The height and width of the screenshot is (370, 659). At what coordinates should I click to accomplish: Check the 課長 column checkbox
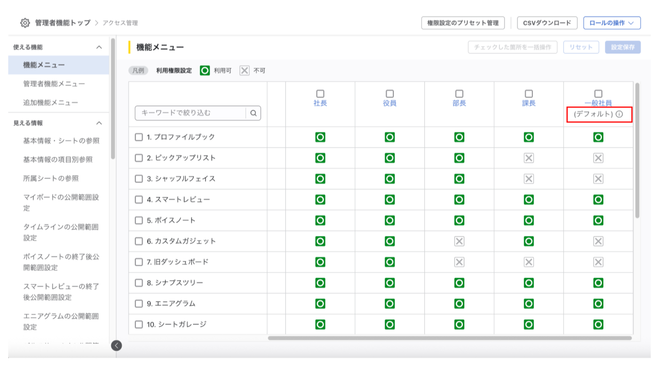529,94
